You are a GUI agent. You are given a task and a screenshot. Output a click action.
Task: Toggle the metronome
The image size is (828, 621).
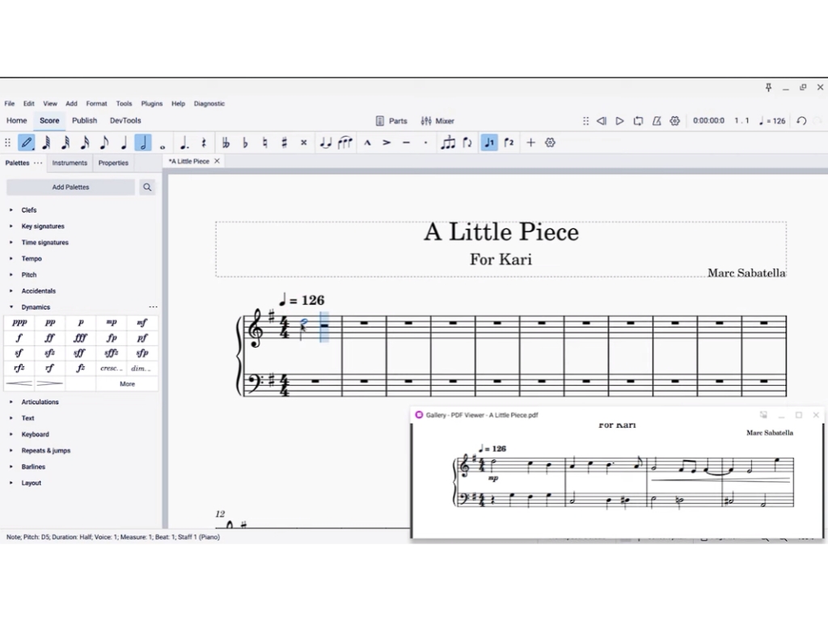pyautogui.click(x=657, y=121)
